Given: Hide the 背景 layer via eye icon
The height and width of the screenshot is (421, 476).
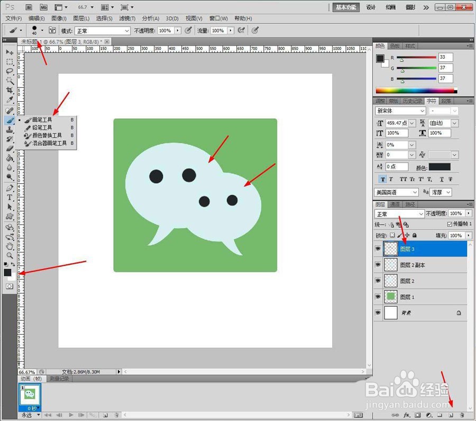Looking at the screenshot, I should point(378,312).
